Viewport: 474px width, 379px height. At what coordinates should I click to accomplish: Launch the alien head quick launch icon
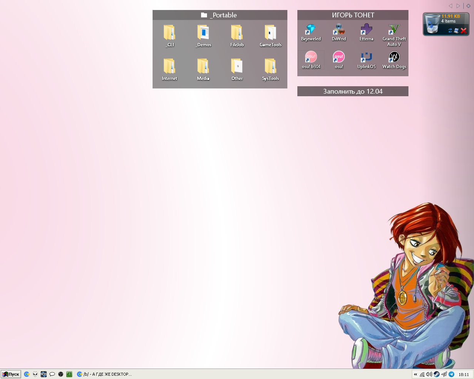point(35,374)
